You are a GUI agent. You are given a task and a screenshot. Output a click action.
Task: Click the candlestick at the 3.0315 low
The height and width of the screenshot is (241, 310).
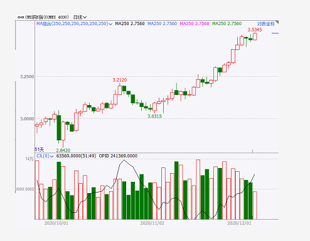(x=154, y=107)
